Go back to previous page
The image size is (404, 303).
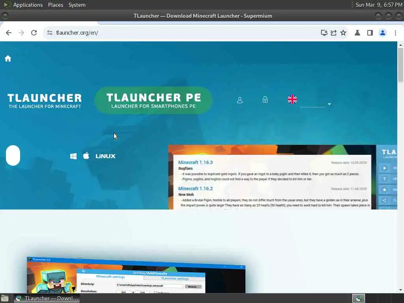[9, 33]
